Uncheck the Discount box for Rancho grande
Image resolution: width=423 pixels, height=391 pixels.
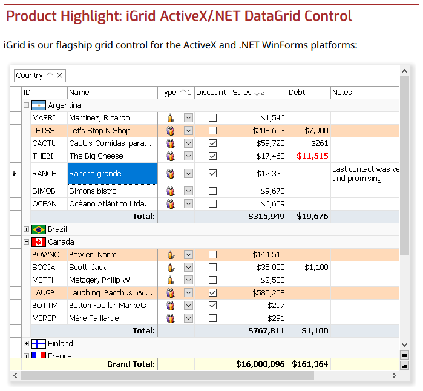[x=212, y=174]
